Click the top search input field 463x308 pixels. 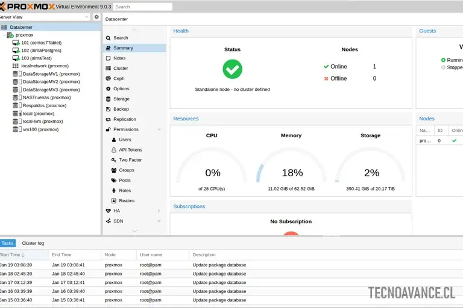click(x=143, y=7)
